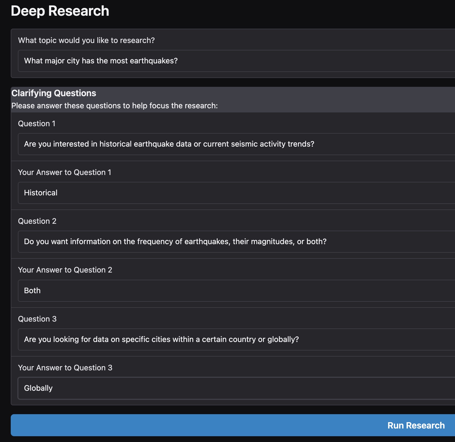Click the 'Please answer these questions' helper text

click(115, 106)
